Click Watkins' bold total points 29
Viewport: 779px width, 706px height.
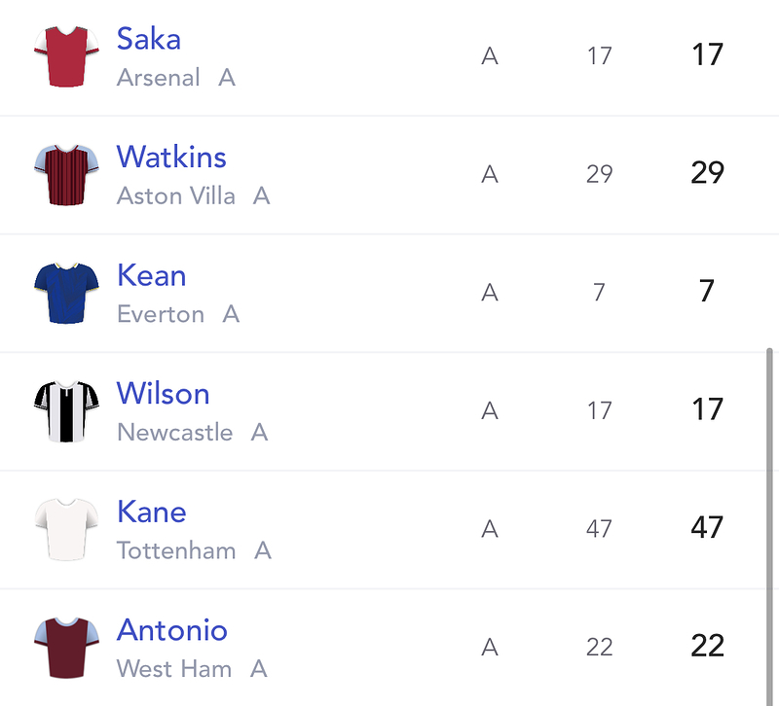(x=707, y=173)
